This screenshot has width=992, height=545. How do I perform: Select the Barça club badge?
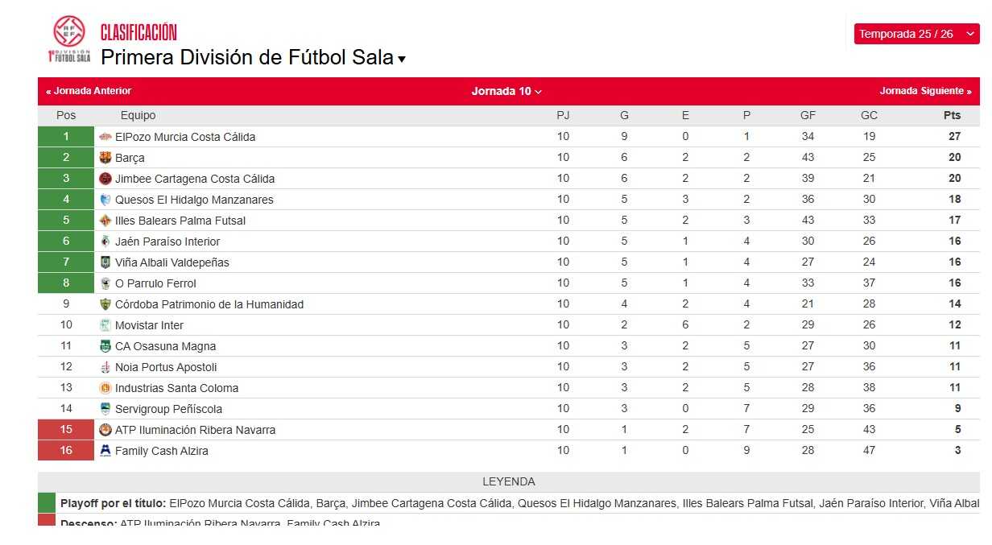pyautogui.click(x=105, y=157)
